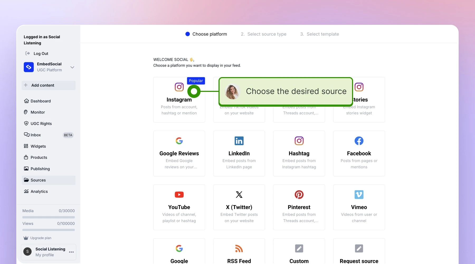This screenshot has height=264, width=475.
Task: Open the Inbox chat bubbles icon
Action: point(27,135)
